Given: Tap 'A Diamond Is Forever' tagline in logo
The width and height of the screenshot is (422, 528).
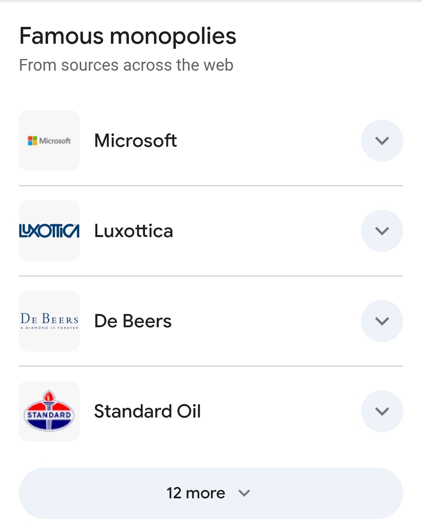Looking at the screenshot, I should click(49, 328).
